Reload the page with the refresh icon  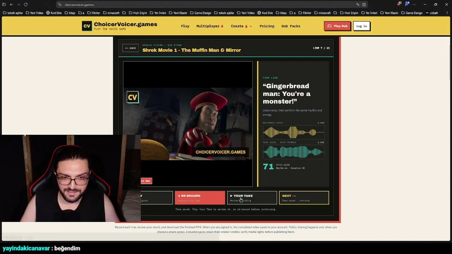click(26, 5)
